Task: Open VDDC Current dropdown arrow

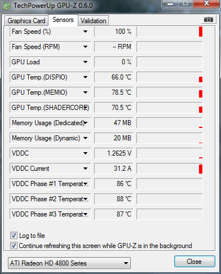Action: click(85, 169)
